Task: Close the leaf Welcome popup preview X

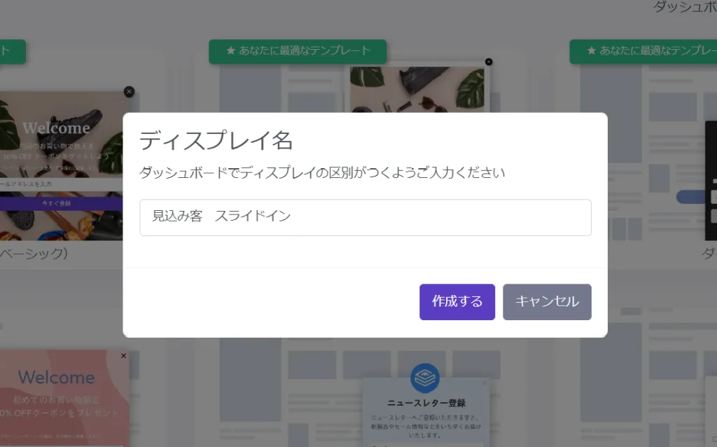Action: 129,92
